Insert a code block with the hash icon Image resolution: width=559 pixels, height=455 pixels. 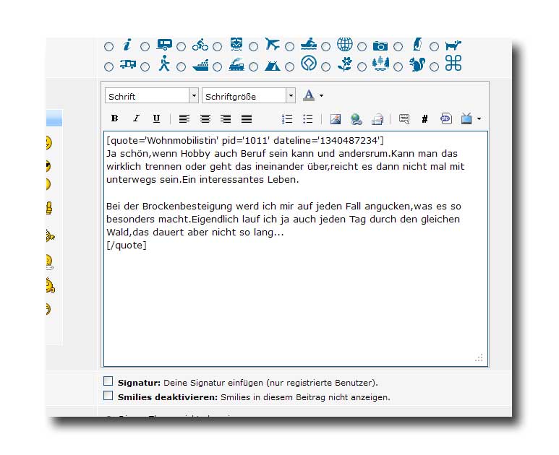pyautogui.click(x=424, y=119)
